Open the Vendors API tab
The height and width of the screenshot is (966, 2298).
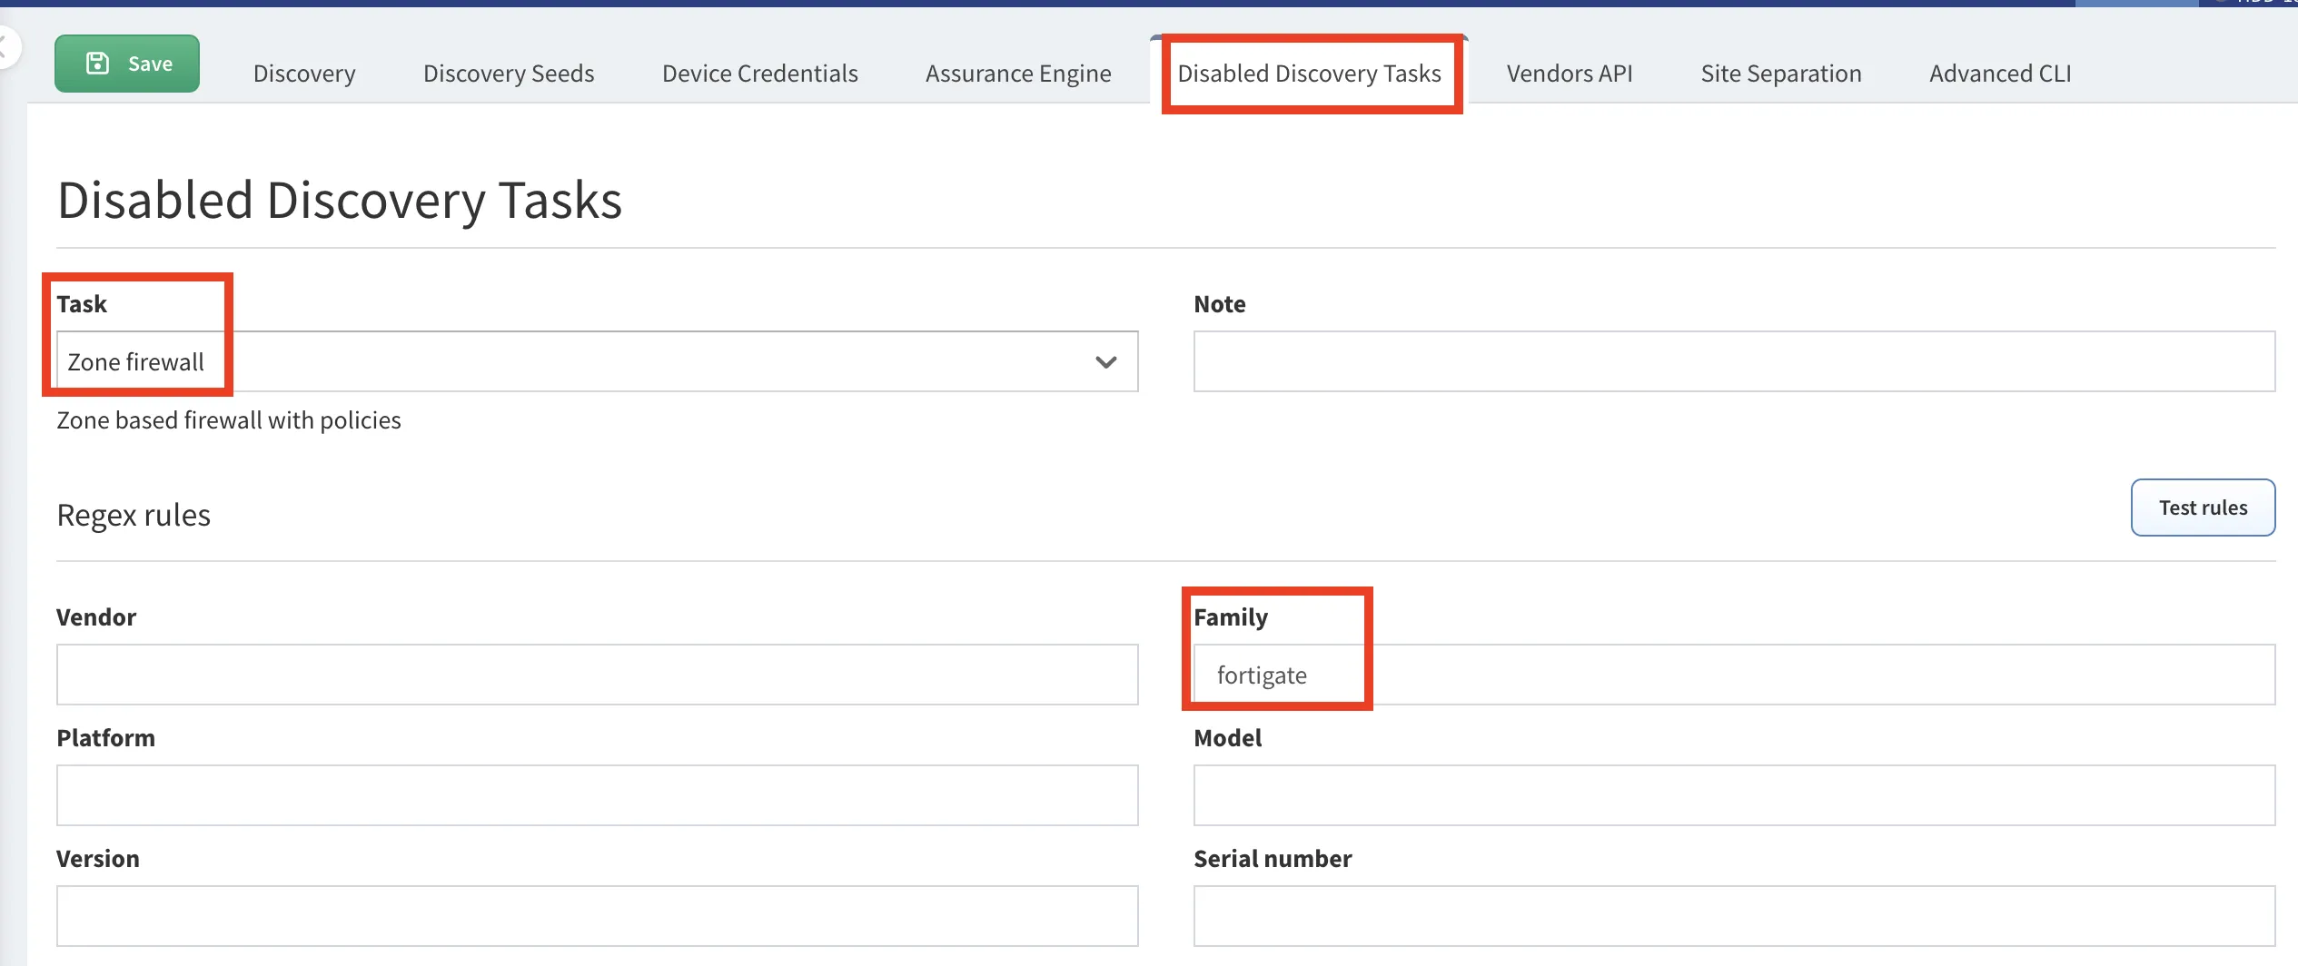1569,73
